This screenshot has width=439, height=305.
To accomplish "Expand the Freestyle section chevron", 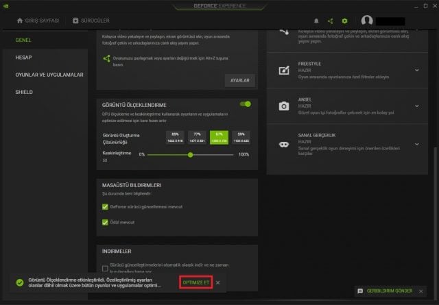I will point(417,70).
